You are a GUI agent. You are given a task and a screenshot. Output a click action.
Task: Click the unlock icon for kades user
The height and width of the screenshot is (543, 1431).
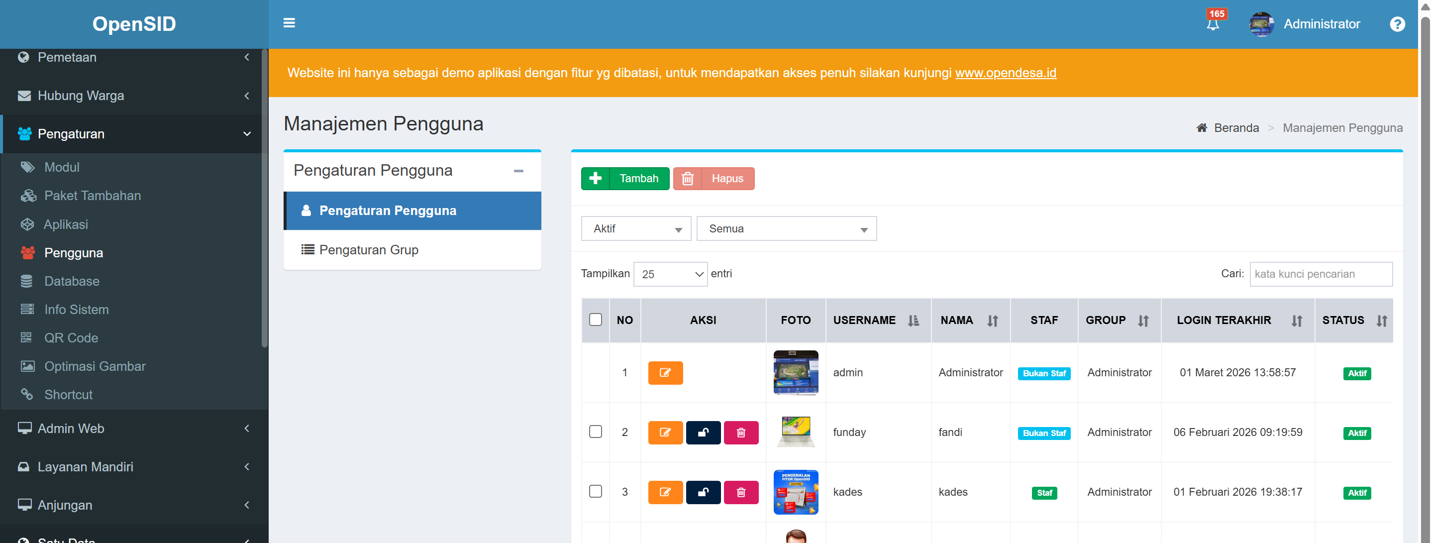703,492
